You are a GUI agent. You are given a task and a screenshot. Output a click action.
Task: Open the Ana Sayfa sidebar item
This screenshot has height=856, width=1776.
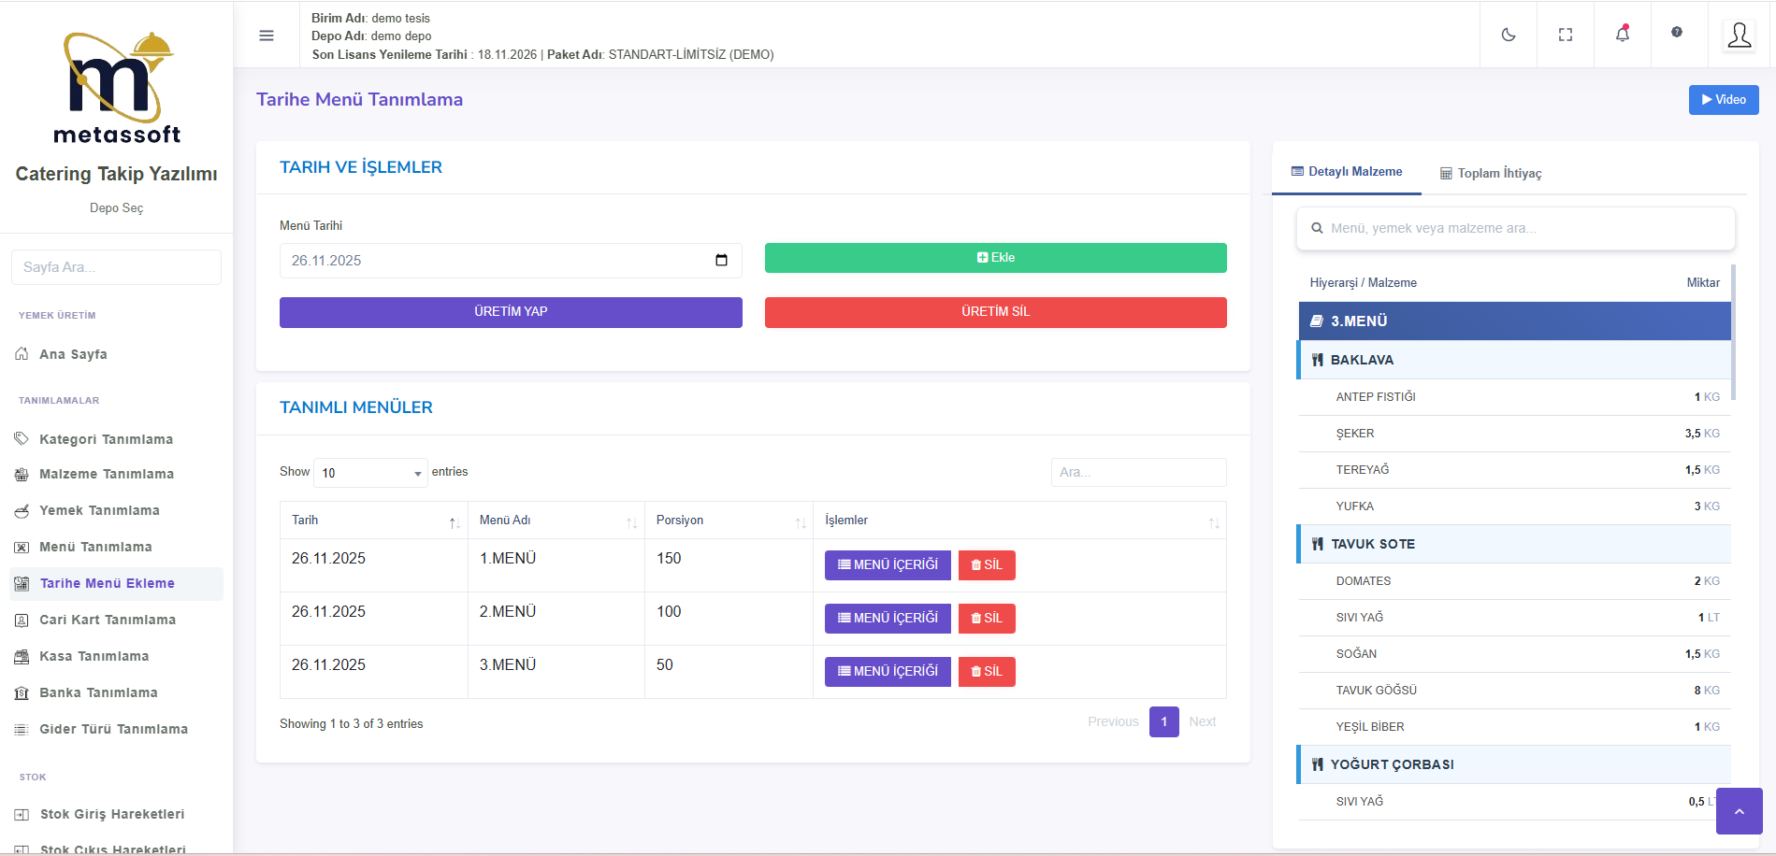[73, 354]
